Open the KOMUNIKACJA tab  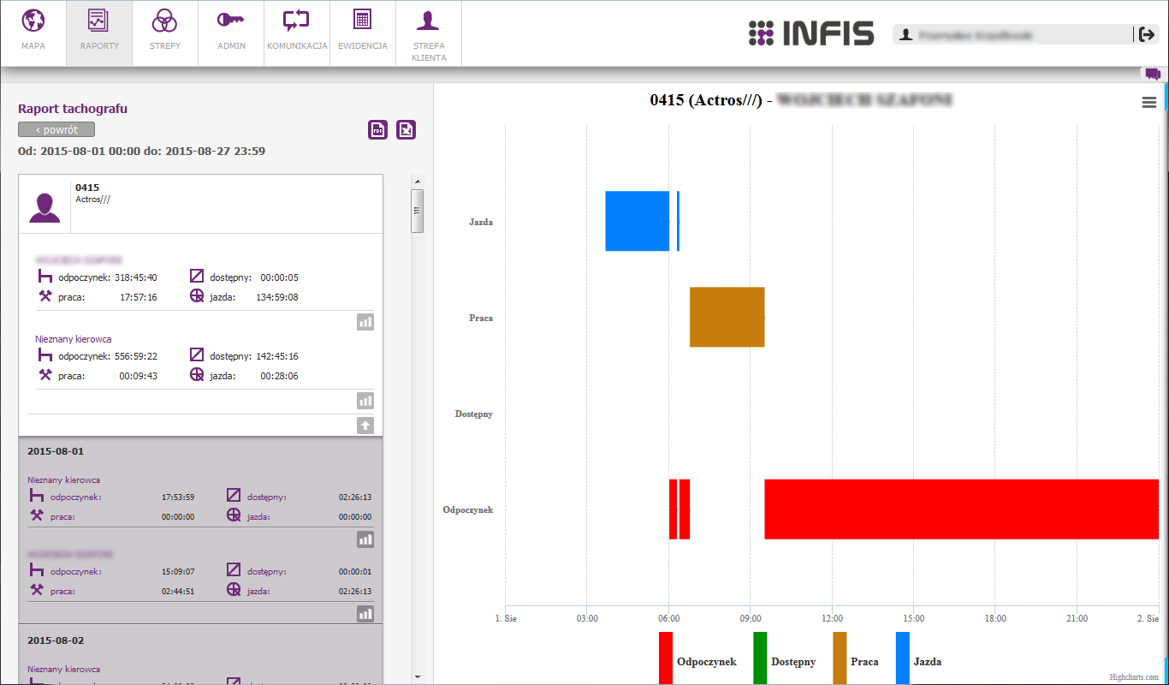[297, 33]
